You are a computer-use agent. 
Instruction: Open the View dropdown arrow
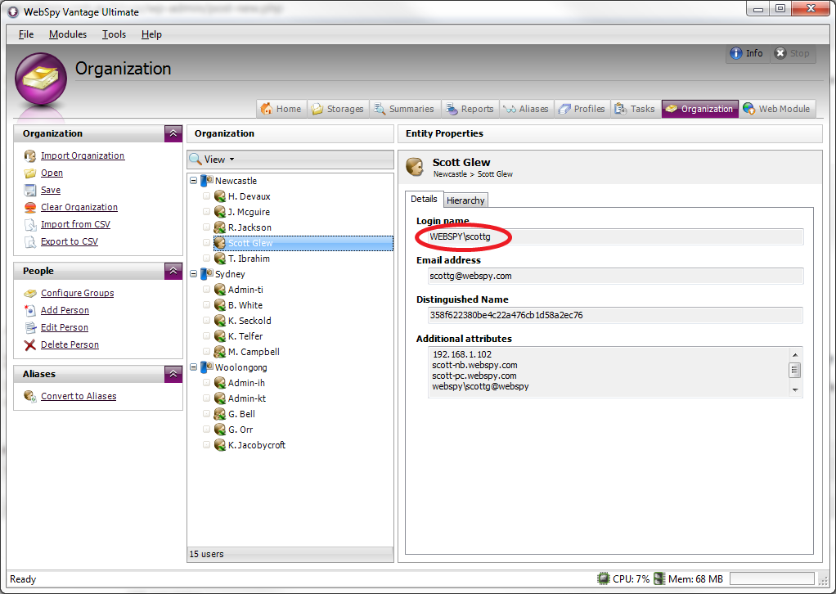(x=232, y=160)
